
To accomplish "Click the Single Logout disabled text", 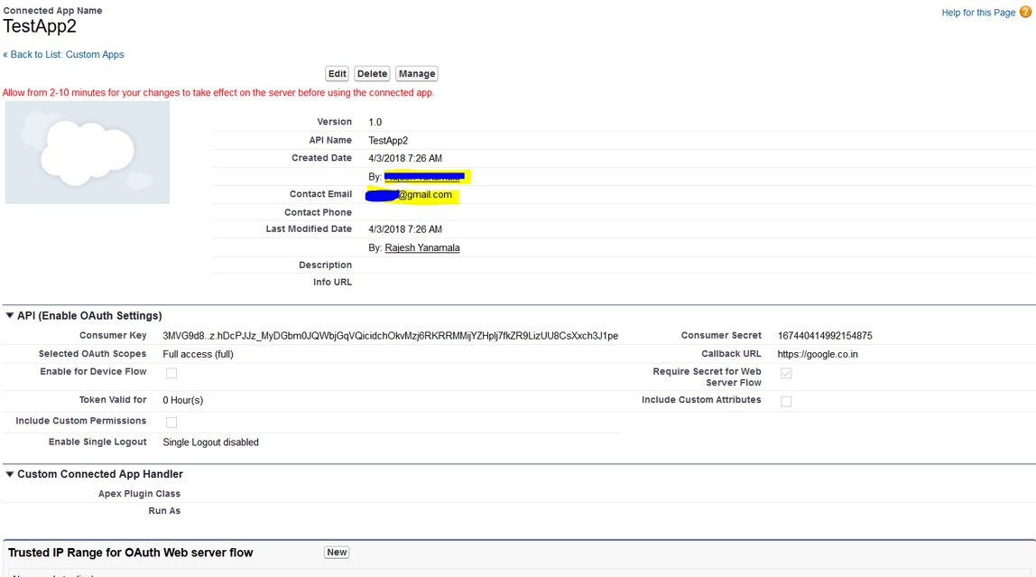I will click(211, 442).
